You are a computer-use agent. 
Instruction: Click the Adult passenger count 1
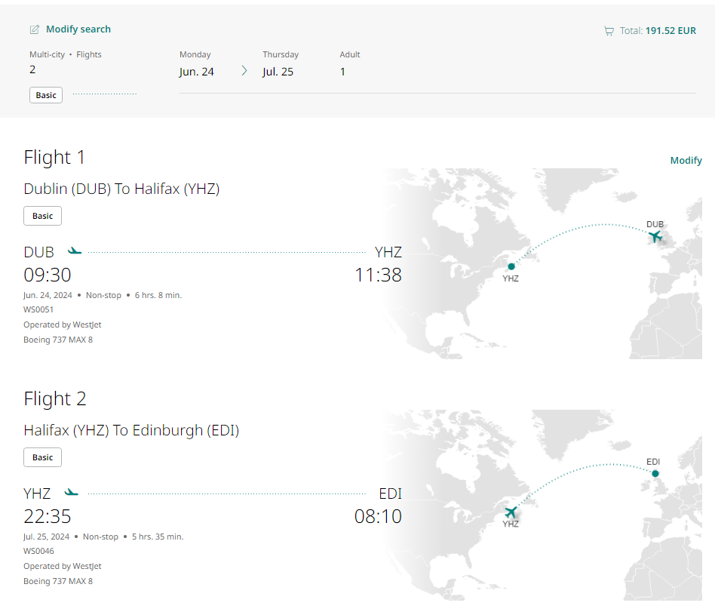point(342,72)
